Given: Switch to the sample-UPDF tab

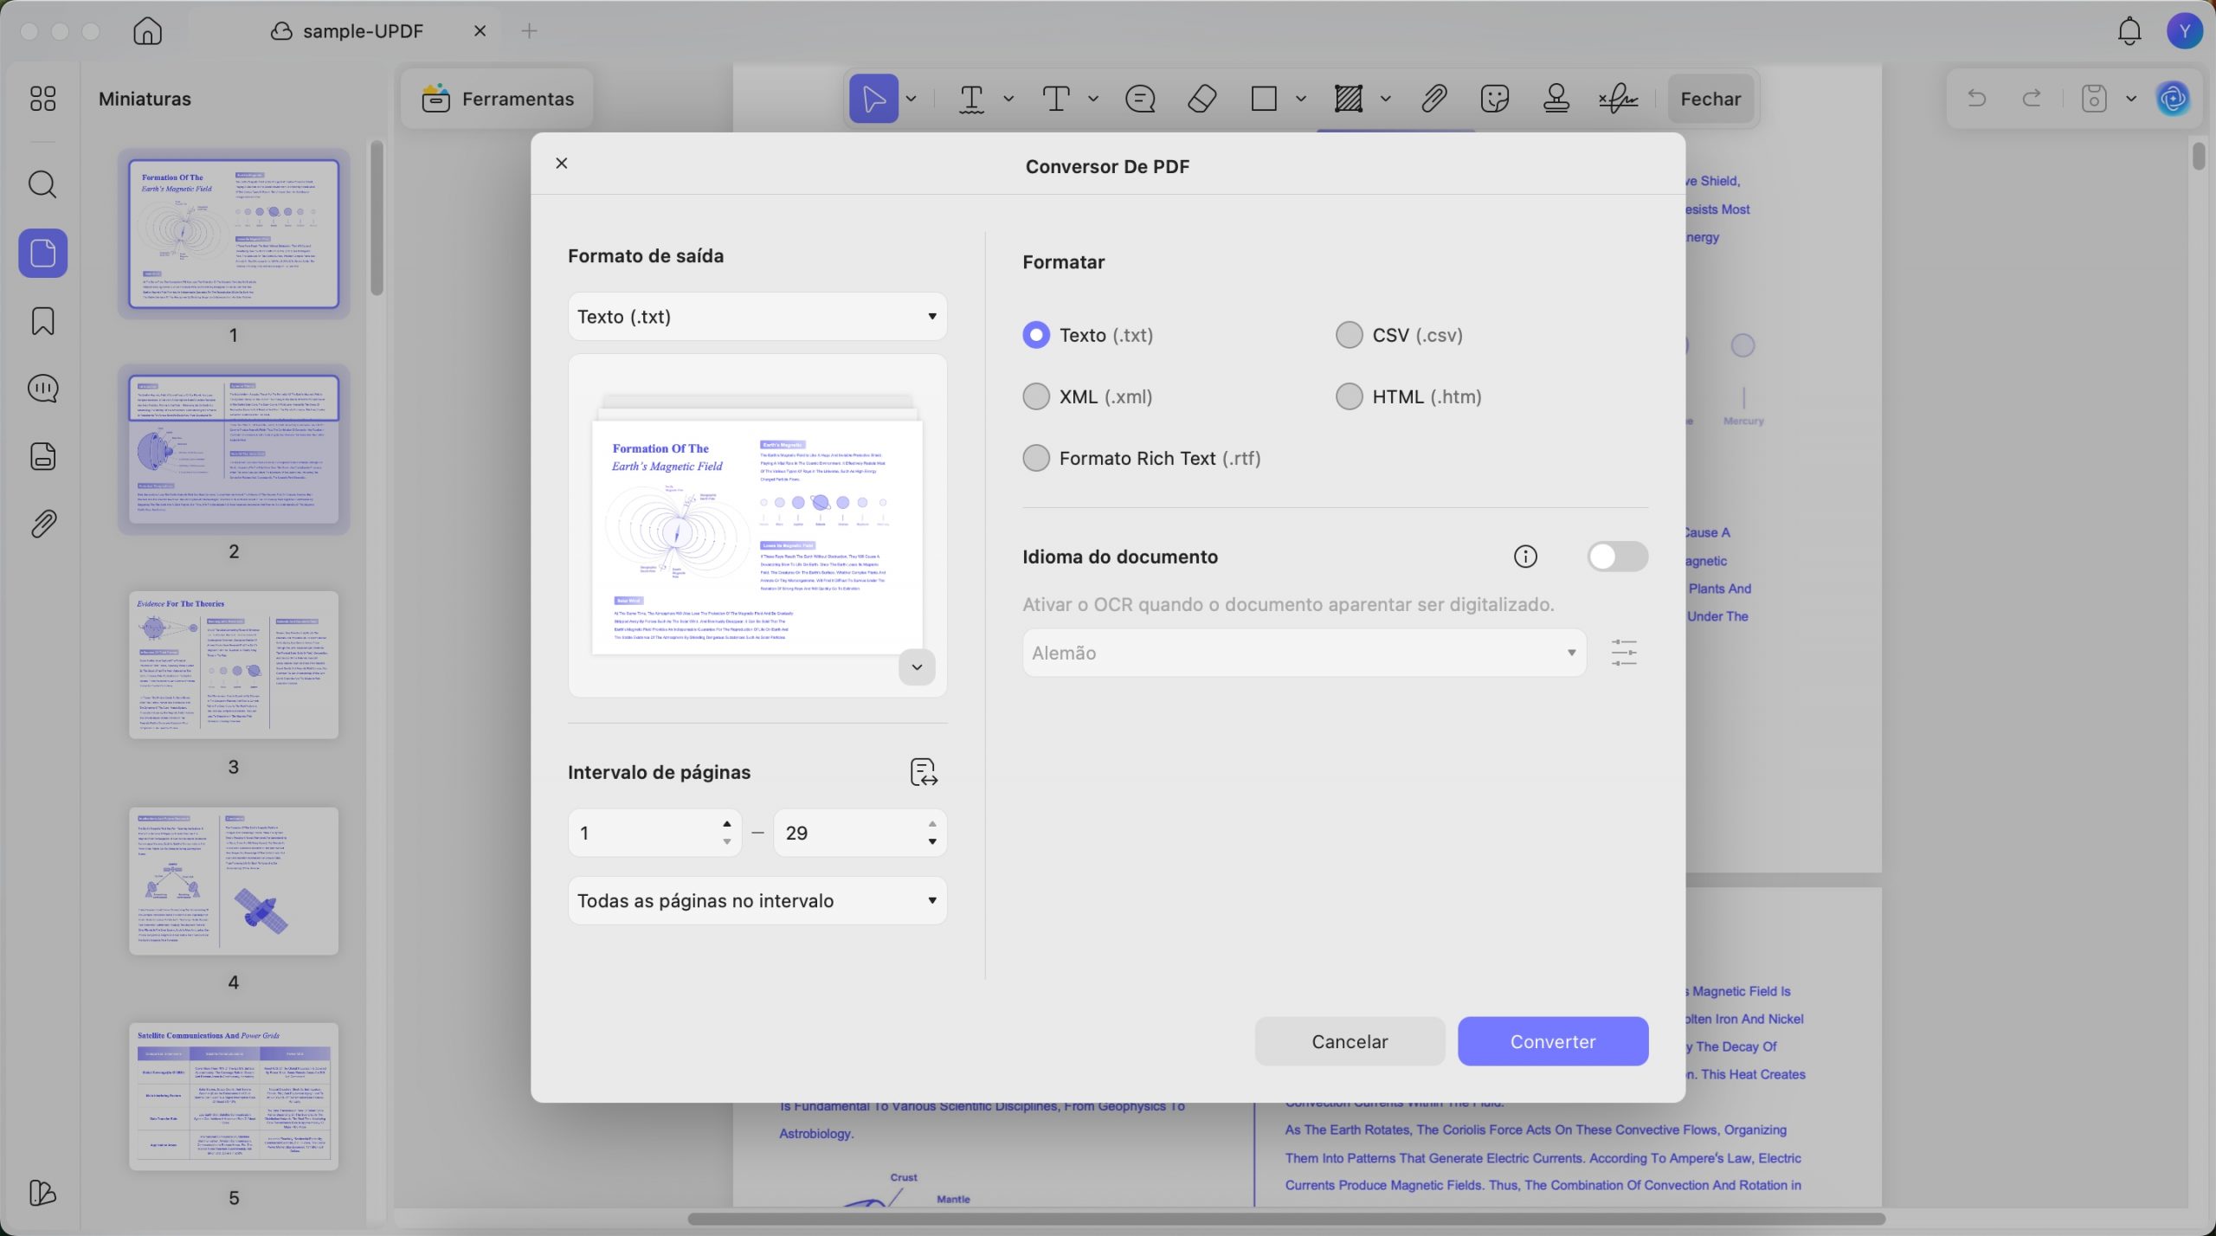Looking at the screenshot, I should [364, 31].
